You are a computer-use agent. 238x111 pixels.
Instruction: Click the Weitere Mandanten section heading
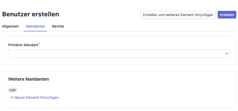pyautogui.click(x=28, y=79)
